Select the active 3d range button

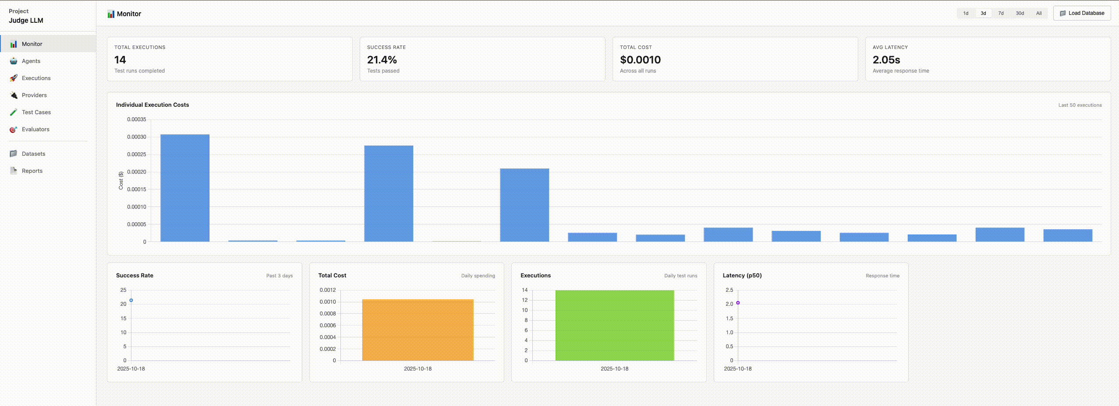(x=983, y=13)
